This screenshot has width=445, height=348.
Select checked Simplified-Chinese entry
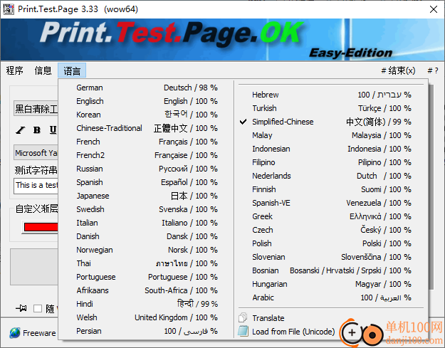331,122
